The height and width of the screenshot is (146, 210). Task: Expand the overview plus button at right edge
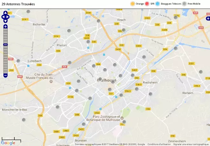tap(208, 18)
